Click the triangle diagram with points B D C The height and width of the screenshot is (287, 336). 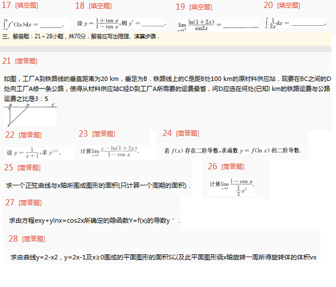30,115
